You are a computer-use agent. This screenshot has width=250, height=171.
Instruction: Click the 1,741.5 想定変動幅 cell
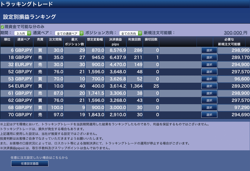(x=95, y=93)
